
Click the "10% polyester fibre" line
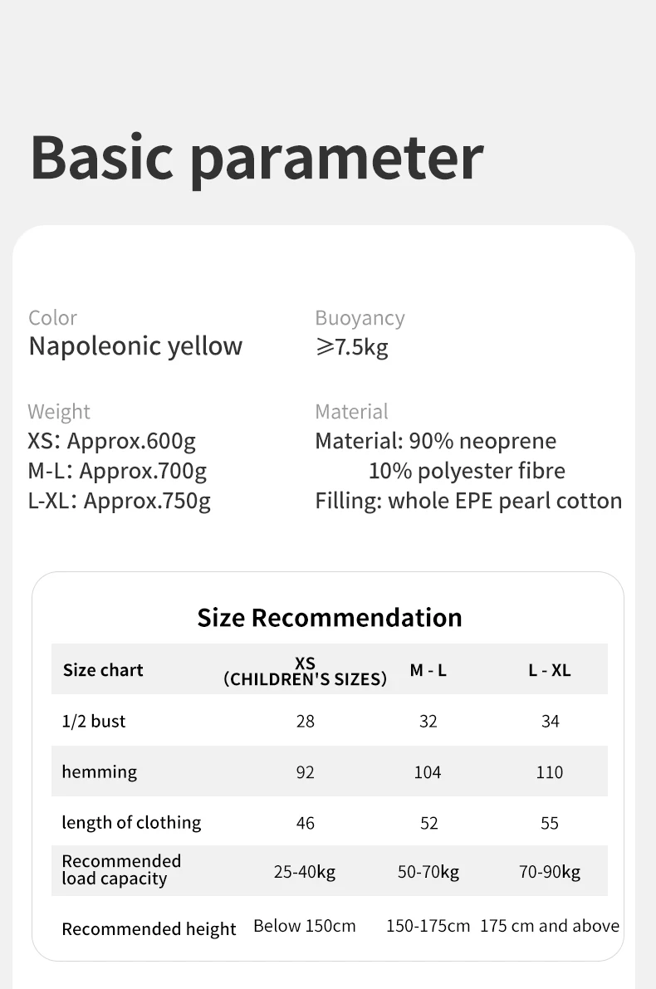click(467, 471)
